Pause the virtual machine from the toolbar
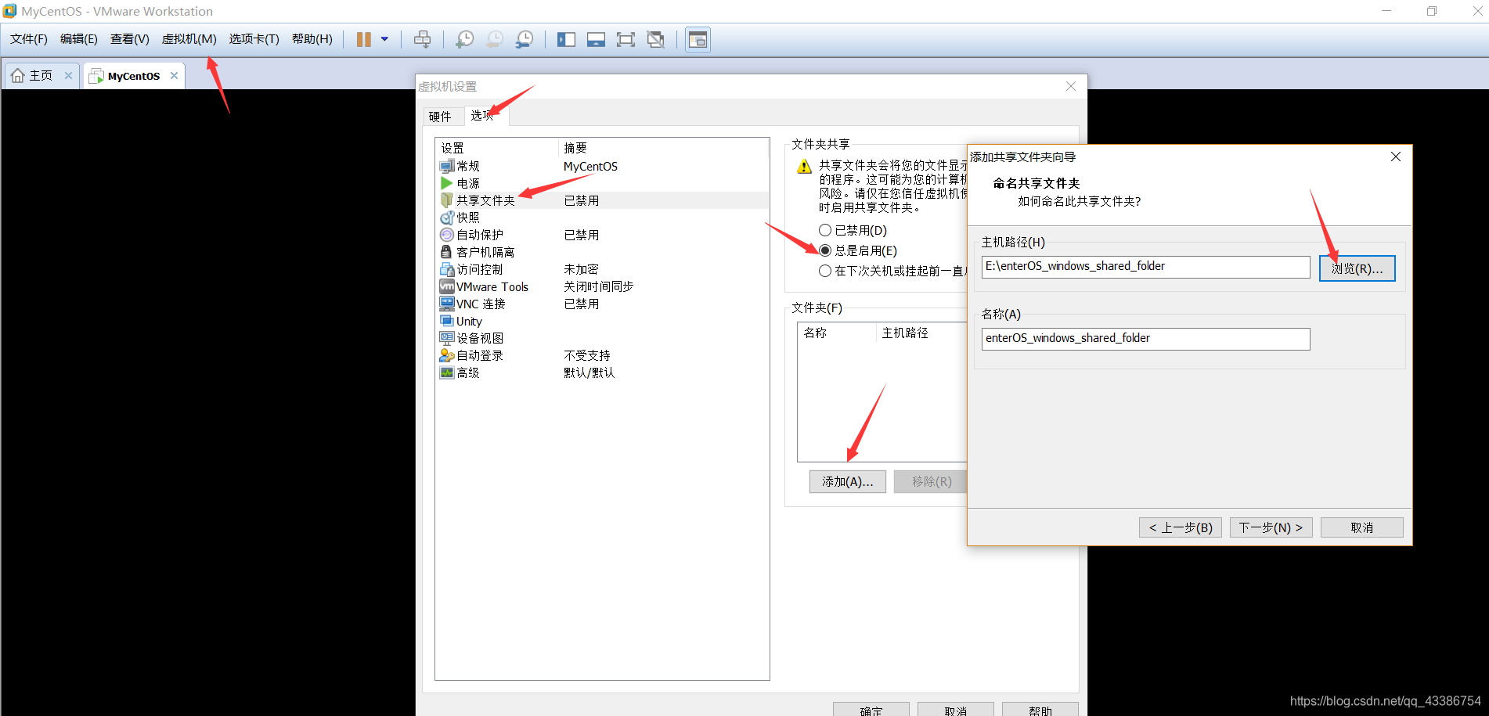 point(364,39)
